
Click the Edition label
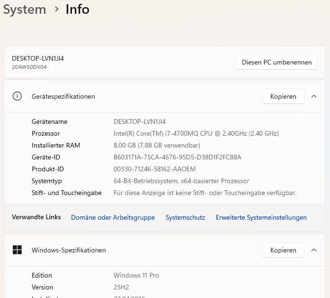click(x=42, y=275)
